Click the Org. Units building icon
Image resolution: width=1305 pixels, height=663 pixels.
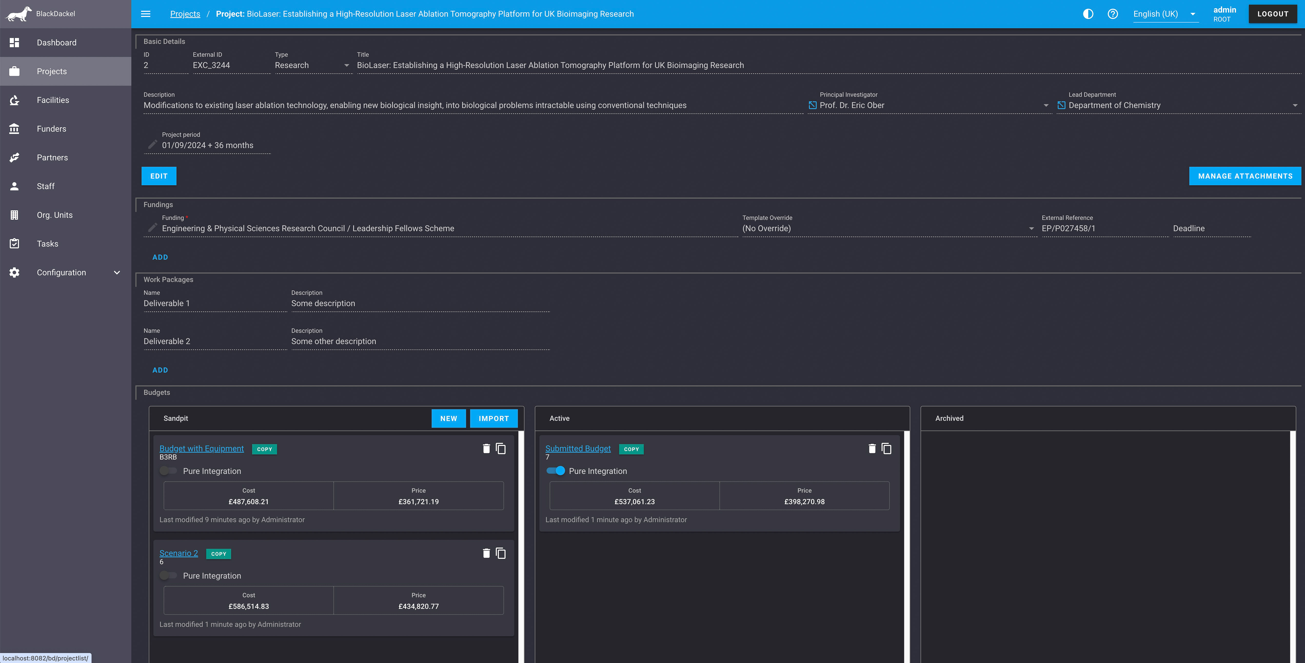click(x=14, y=215)
